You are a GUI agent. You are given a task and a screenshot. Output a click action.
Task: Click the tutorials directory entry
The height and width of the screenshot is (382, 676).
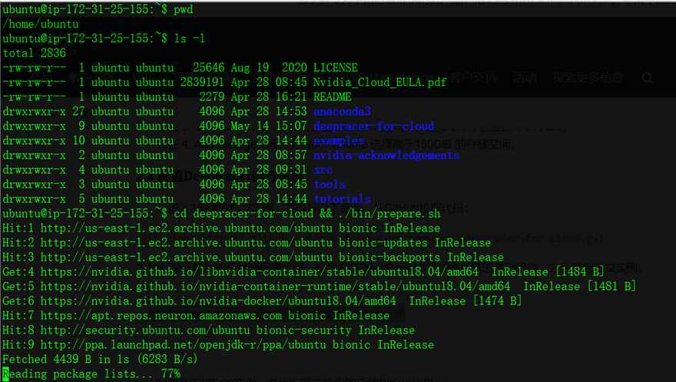pos(342,199)
